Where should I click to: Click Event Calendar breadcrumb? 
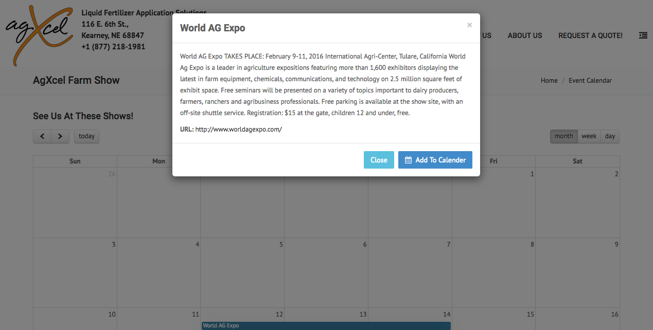pos(590,80)
